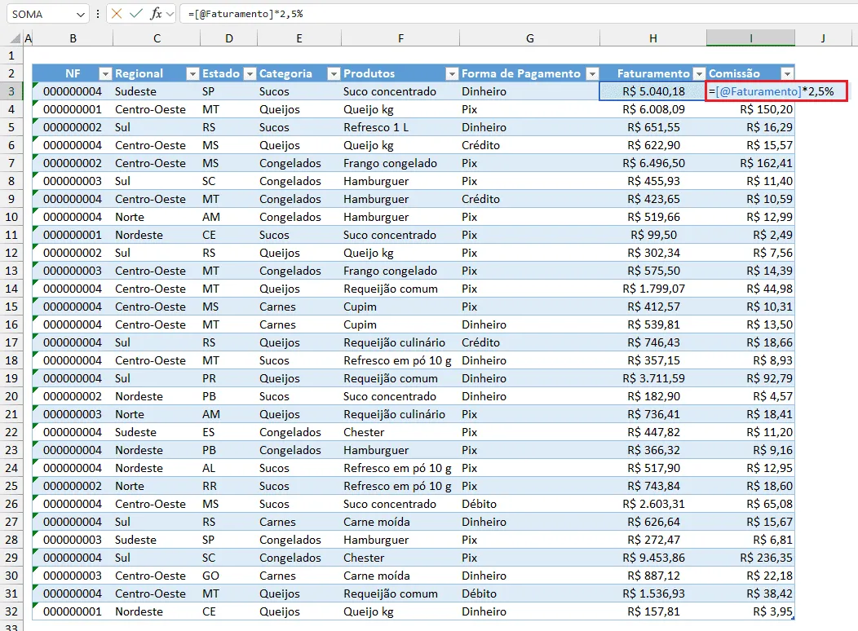Click inside the formula bar text
858x631 pixels.
point(245,14)
